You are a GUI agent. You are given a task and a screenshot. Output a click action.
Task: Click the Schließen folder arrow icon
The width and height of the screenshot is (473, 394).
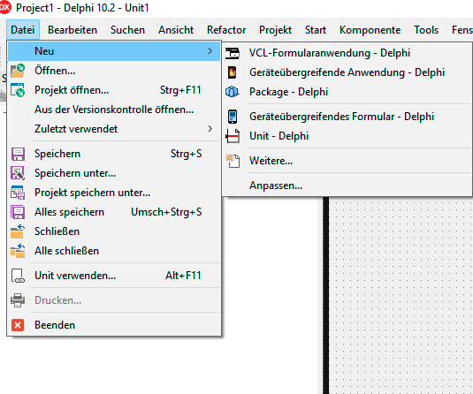18,231
